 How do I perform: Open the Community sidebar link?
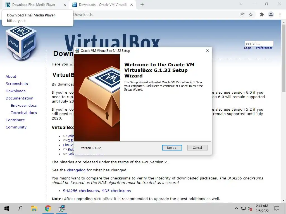[16, 127]
